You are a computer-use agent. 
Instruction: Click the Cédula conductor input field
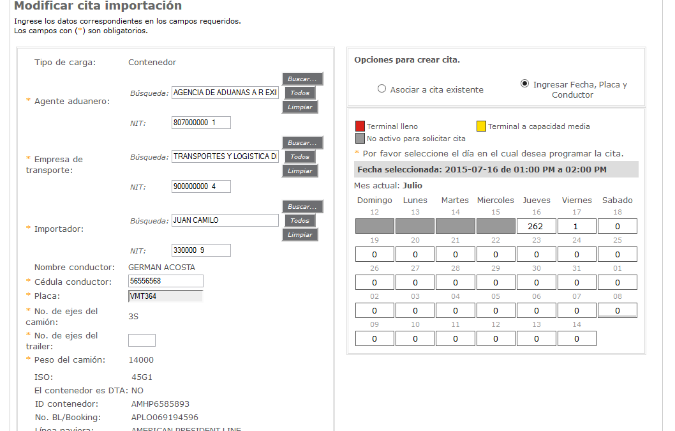165,282
